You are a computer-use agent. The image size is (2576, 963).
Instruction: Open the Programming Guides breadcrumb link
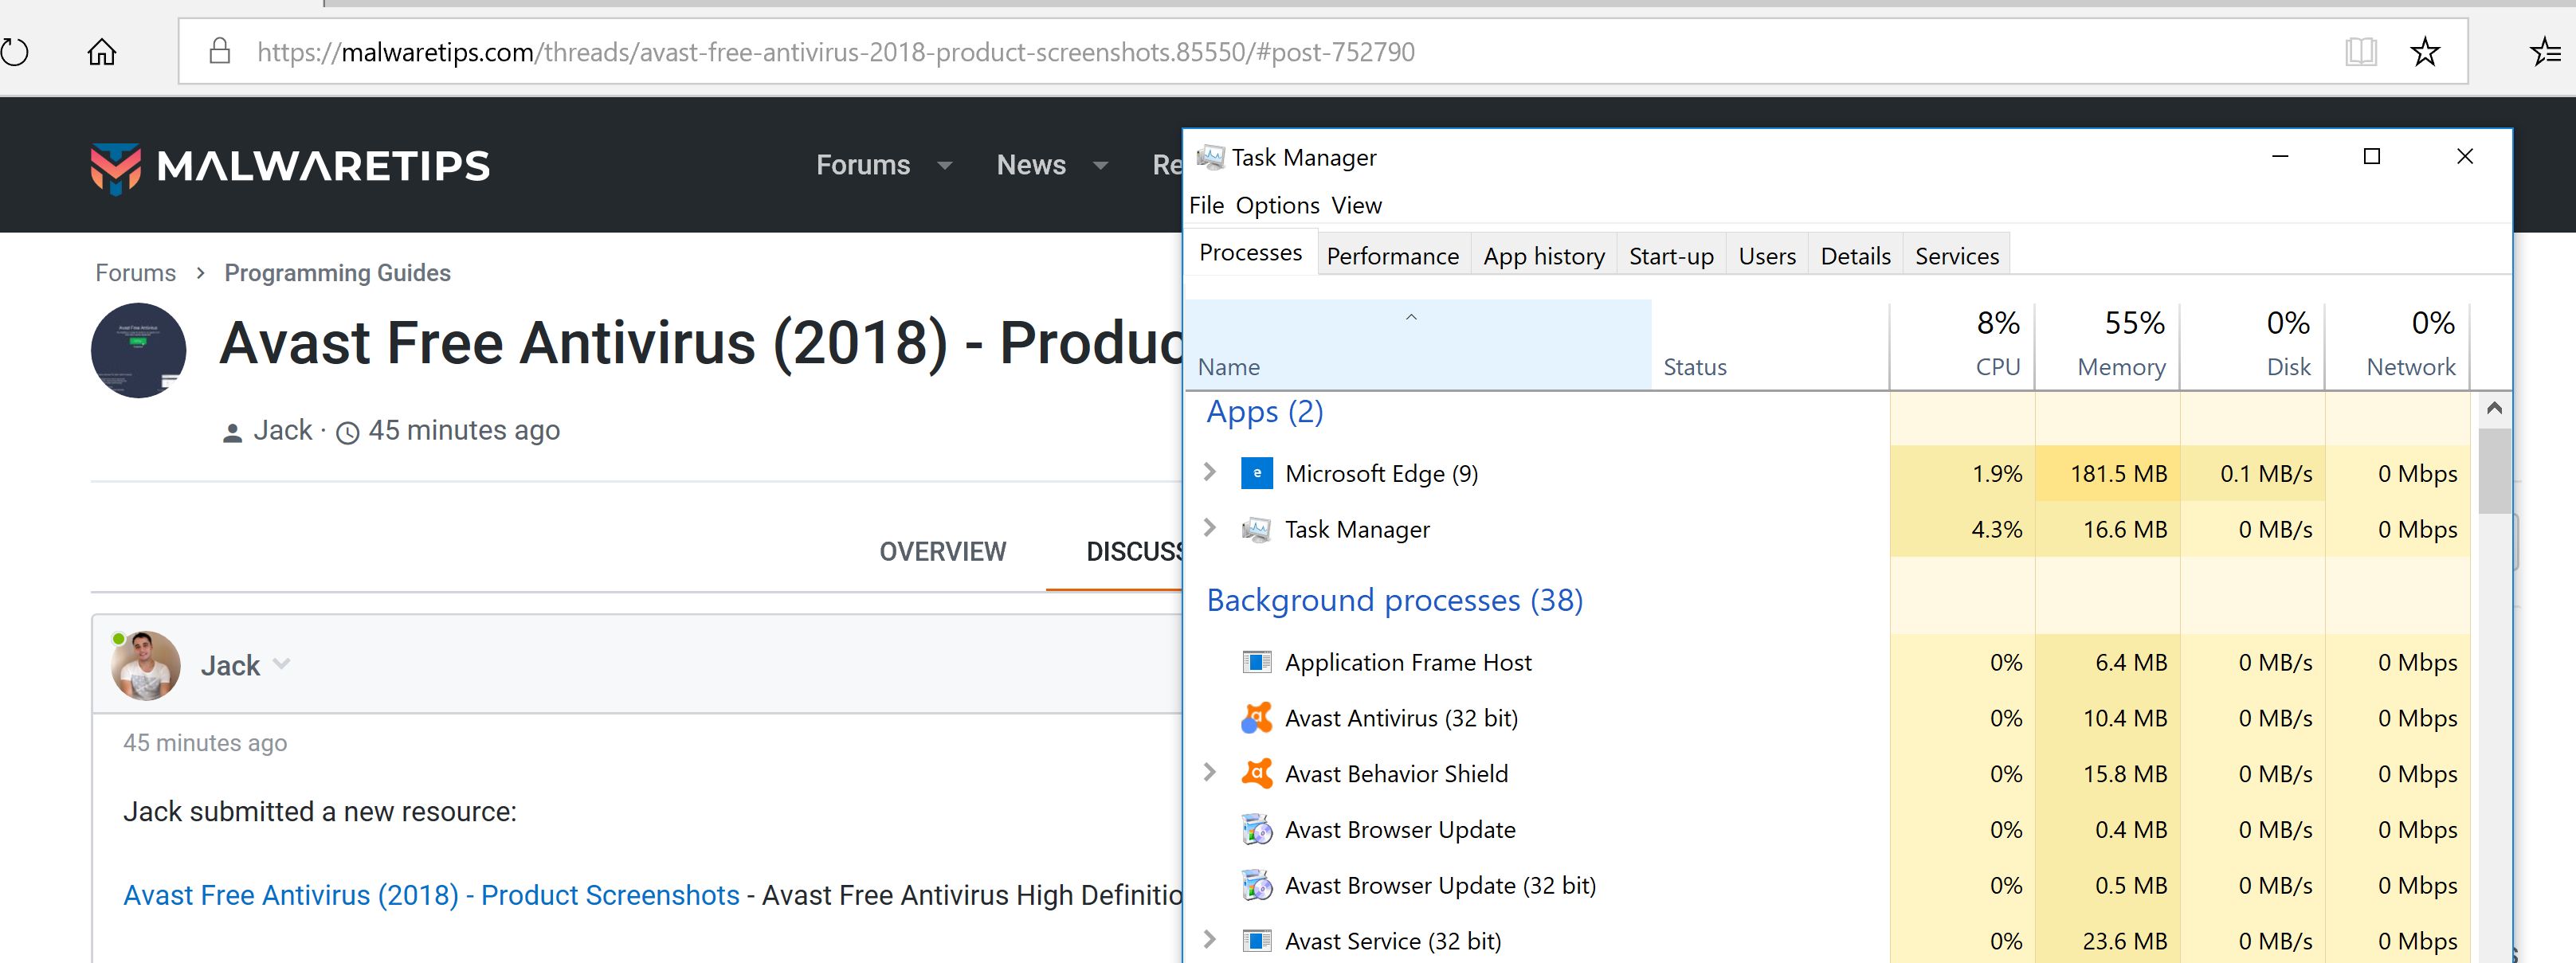[337, 273]
